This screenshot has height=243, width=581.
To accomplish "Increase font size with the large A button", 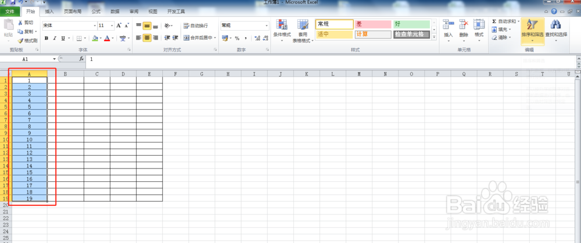I will click(x=119, y=26).
